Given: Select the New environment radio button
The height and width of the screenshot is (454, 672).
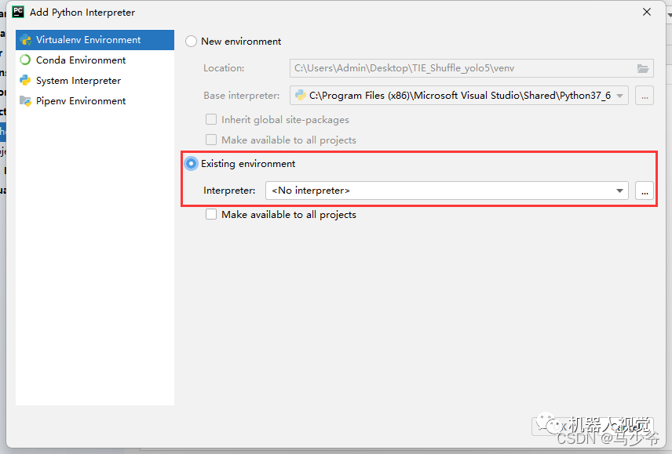Looking at the screenshot, I should 191,42.
